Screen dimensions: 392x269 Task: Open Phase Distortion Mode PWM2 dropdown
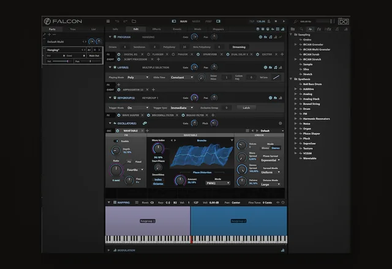217,183
